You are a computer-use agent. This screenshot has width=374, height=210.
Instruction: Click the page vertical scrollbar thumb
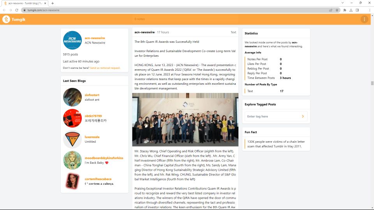coord(372,83)
